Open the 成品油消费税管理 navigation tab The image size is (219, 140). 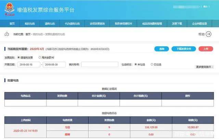(x=152, y=24)
